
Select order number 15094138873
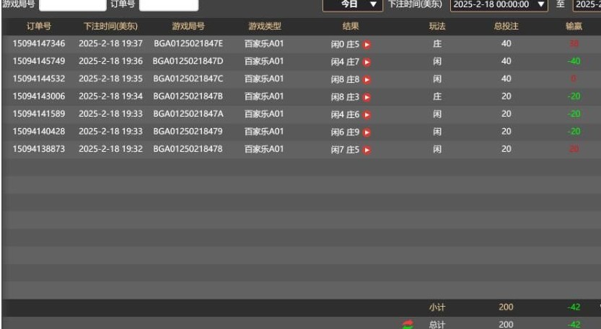pos(39,149)
